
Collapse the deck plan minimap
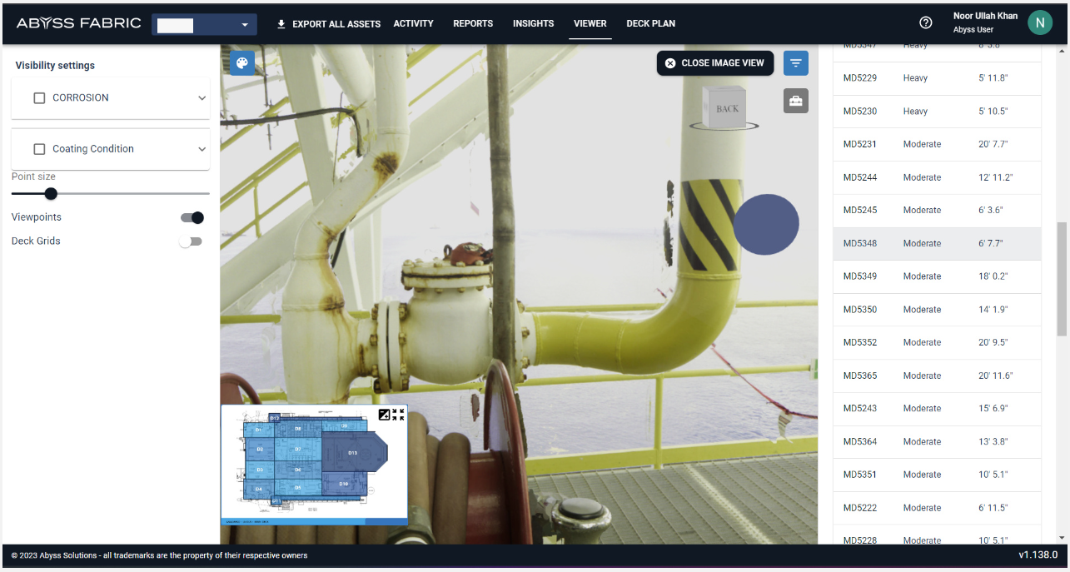(398, 415)
